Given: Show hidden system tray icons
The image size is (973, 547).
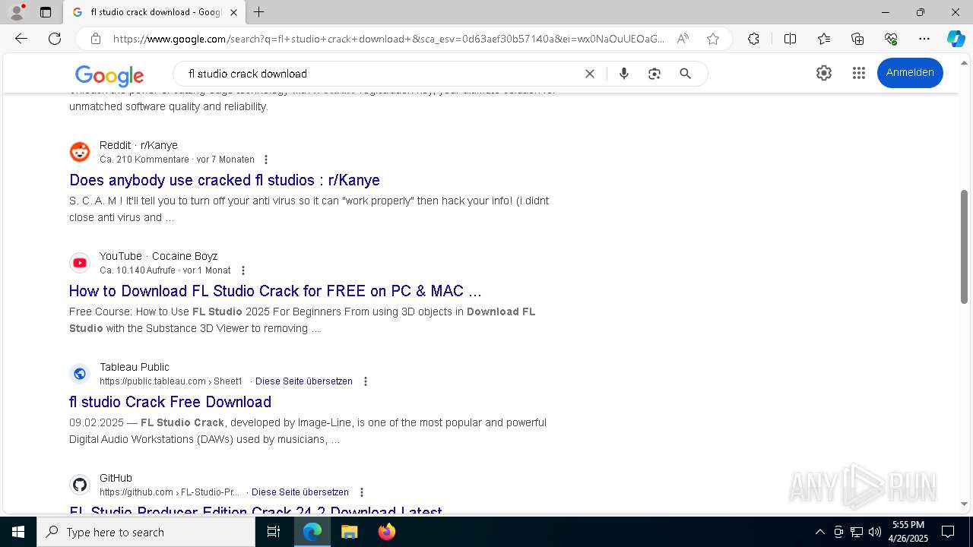Looking at the screenshot, I should coord(819,532).
